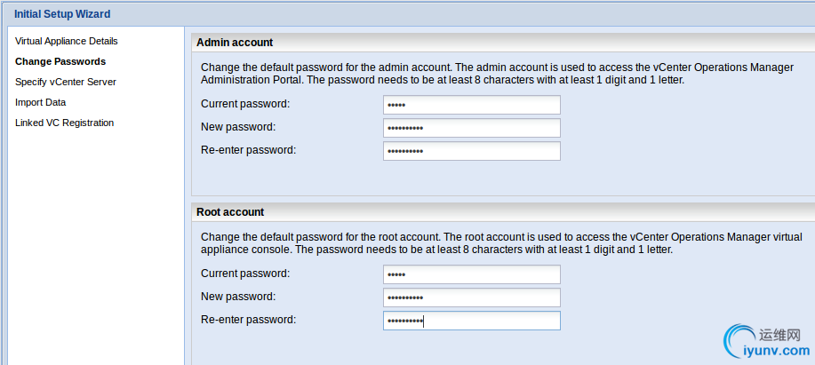The height and width of the screenshot is (365, 815).
Task: Open the Change Passwords step
Action: coord(60,61)
